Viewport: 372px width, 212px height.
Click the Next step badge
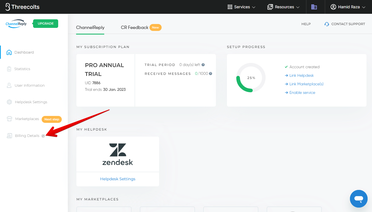coord(52,119)
